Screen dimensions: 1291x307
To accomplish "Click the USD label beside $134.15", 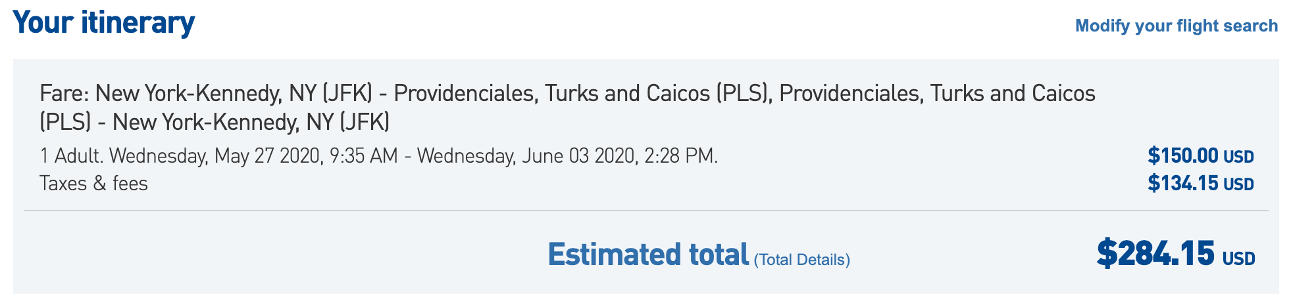I will click(x=1238, y=184).
